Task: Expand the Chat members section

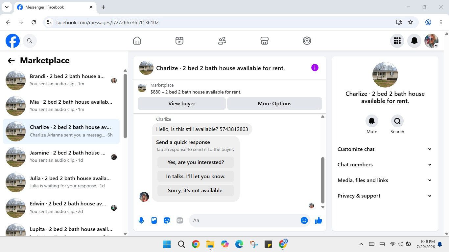Action: [x=385, y=165]
